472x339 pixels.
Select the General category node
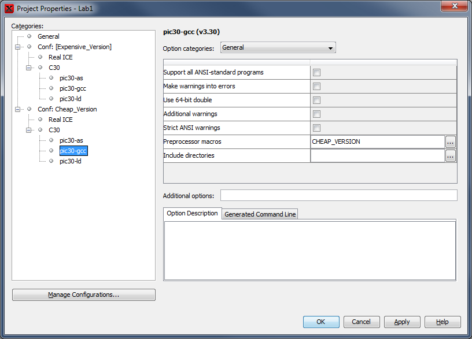[x=49, y=36]
